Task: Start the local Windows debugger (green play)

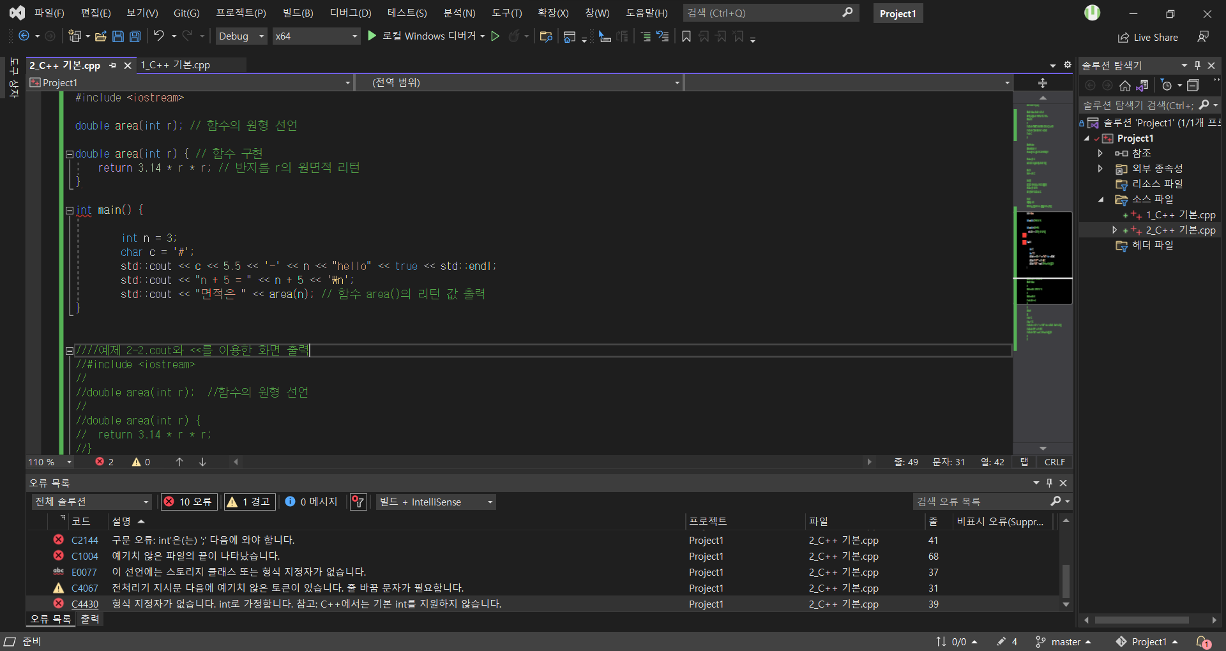Action: tap(372, 36)
